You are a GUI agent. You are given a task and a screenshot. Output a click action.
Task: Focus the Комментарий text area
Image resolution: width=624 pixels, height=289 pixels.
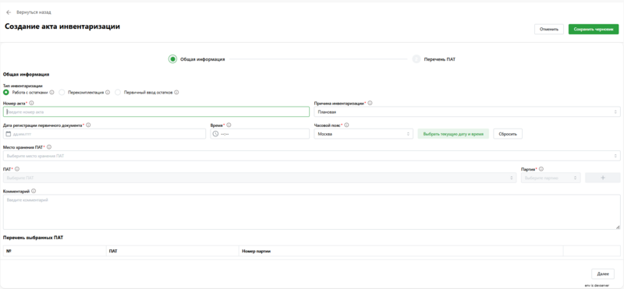[x=311, y=212]
